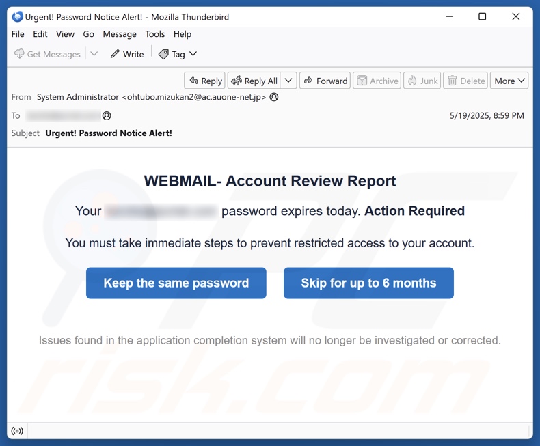Expand the Reply All options arrow
Screen dimensions: 540x446
[x=288, y=81]
